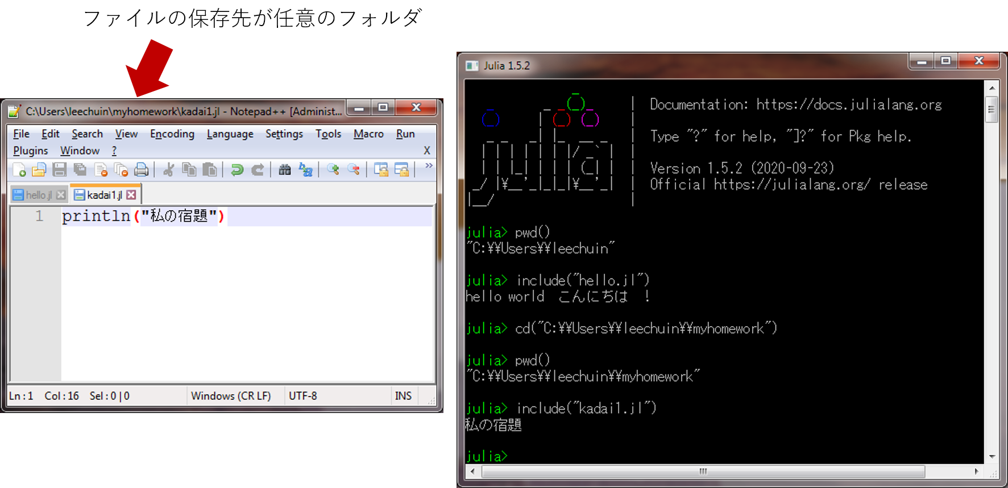Click the Notepad++ title bar app icon
The height and width of the screenshot is (488, 1008).
tap(15, 111)
